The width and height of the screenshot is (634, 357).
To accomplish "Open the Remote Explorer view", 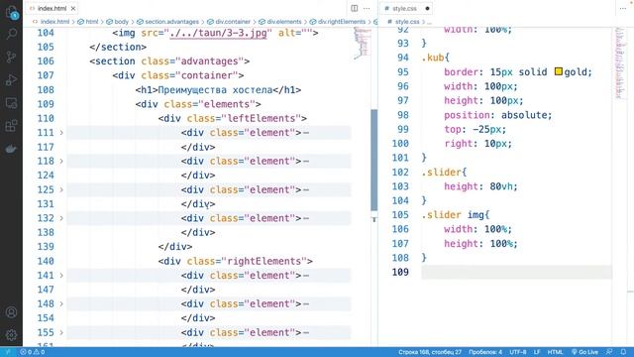I will (11, 103).
